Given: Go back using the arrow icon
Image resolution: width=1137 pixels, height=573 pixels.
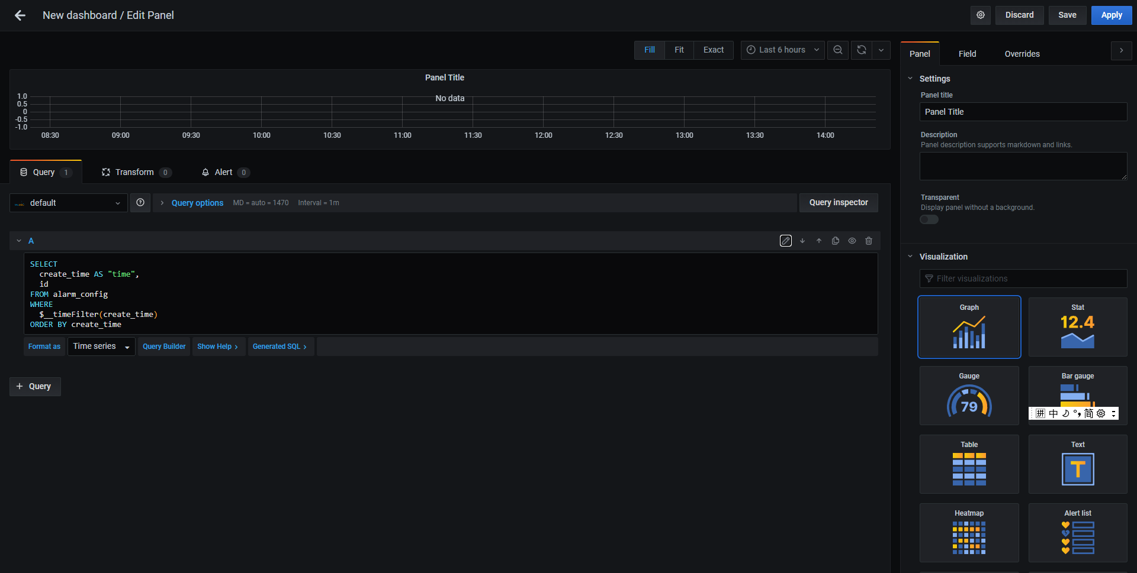Looking at the screenshot, I should tap(20, 15).
